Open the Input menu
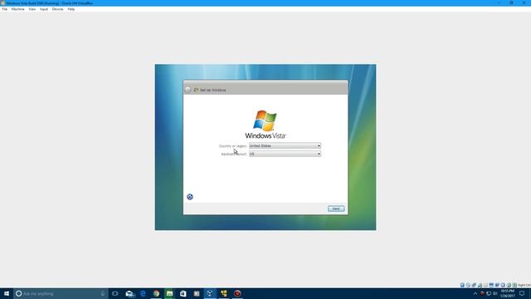 tap(44, 9)
